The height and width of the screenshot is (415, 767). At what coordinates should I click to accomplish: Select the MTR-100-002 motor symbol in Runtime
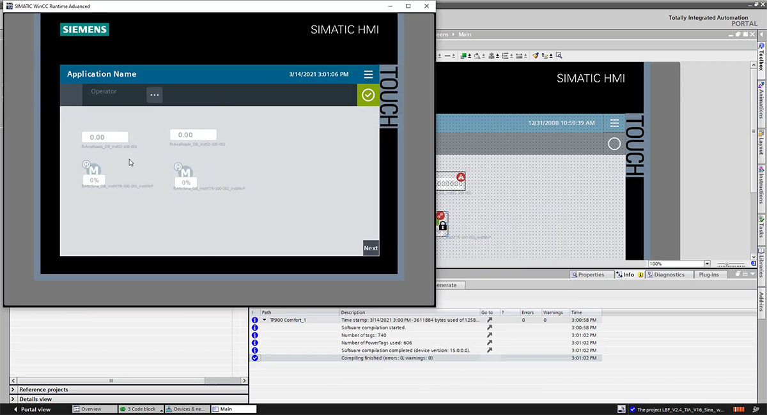click(185, 171)
